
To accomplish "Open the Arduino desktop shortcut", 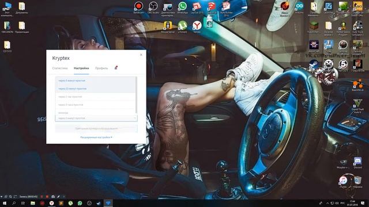I will pos(299,7).
